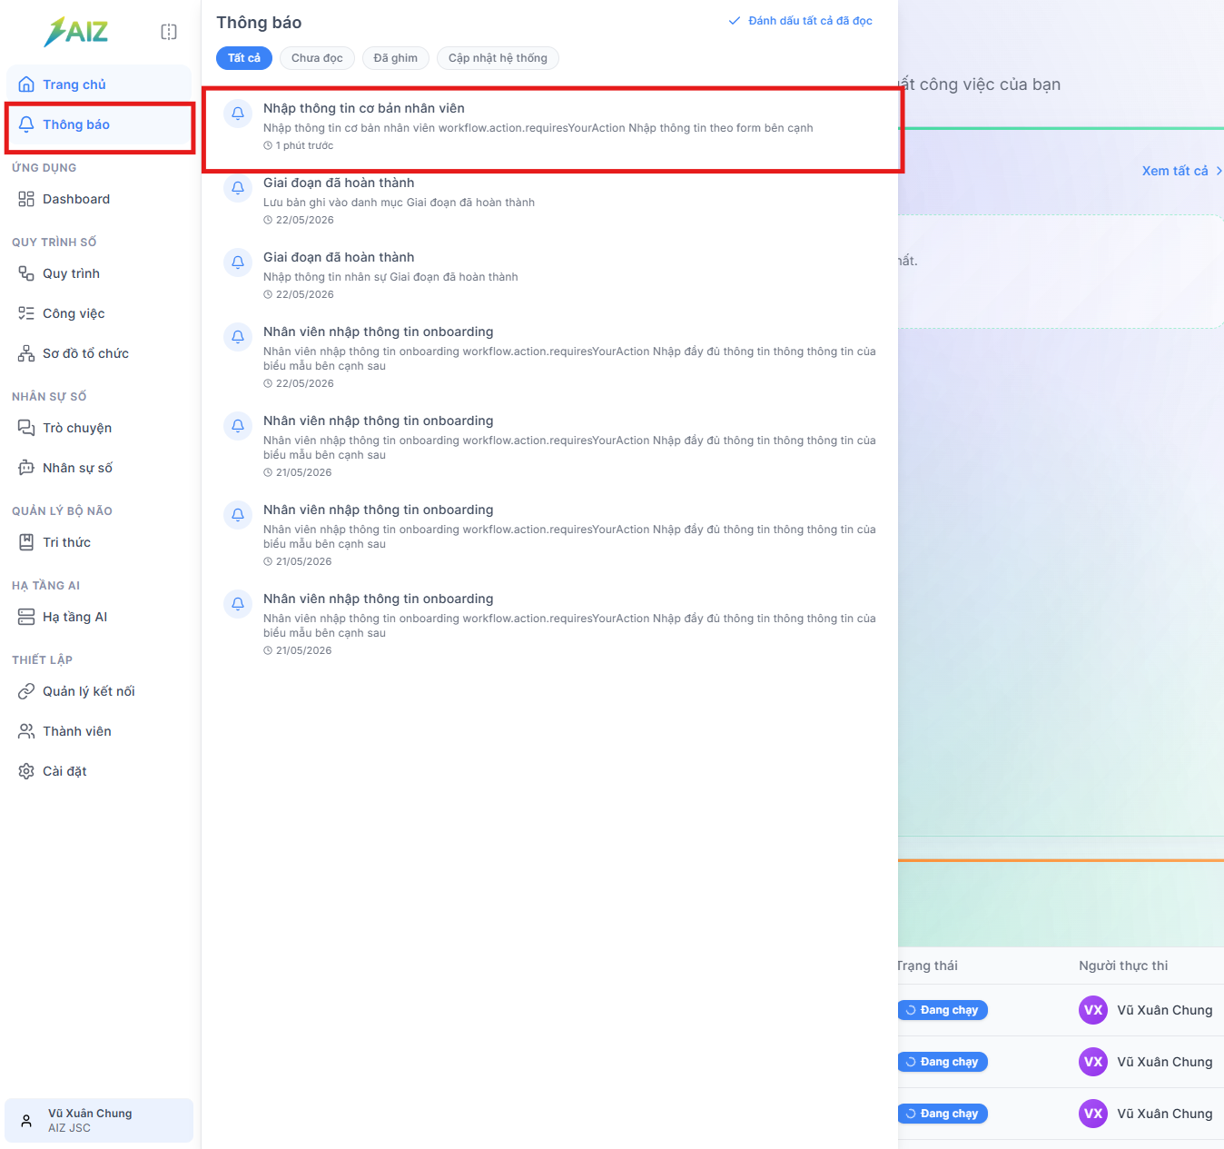Open Hạ tầng AI server icon
The height and width of the screenshot is (1149, 1224).
[x=26, y=617]
